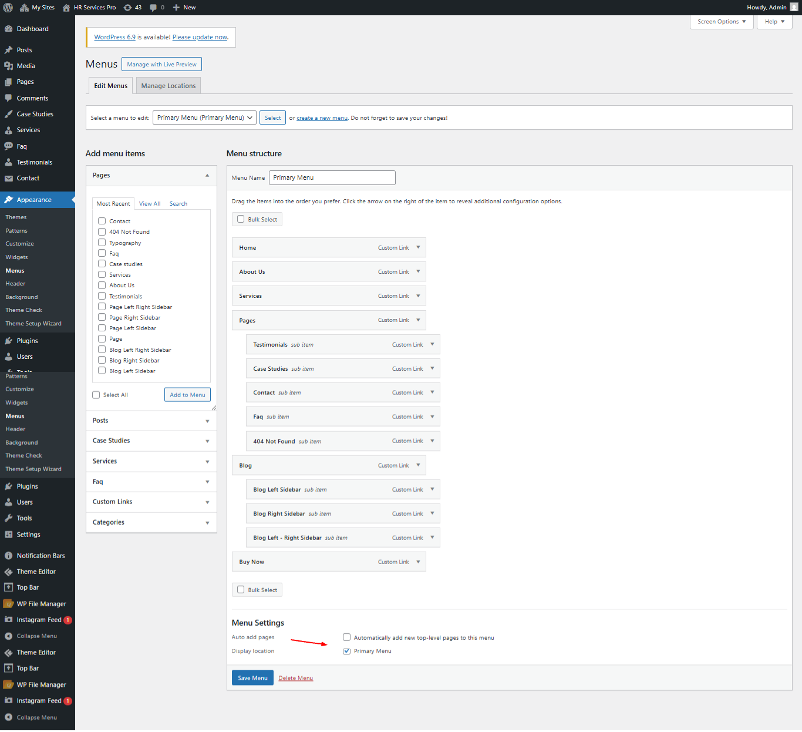
Task: Enable automatically add new top-level pages
Action: tap(347, 637)
